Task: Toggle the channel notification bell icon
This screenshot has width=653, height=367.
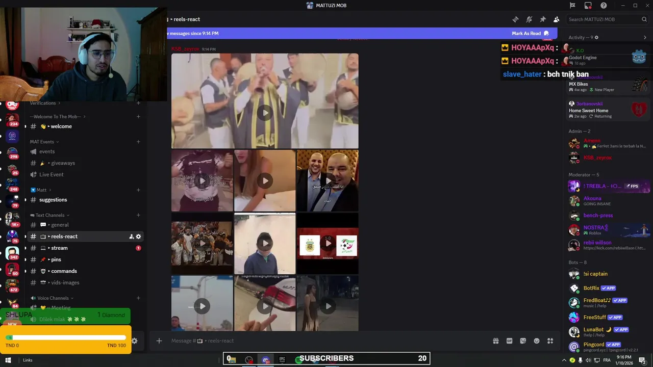Action: point(530,19)
